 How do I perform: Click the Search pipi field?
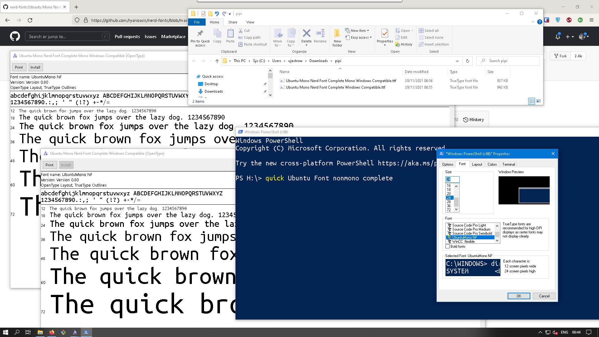508,61
